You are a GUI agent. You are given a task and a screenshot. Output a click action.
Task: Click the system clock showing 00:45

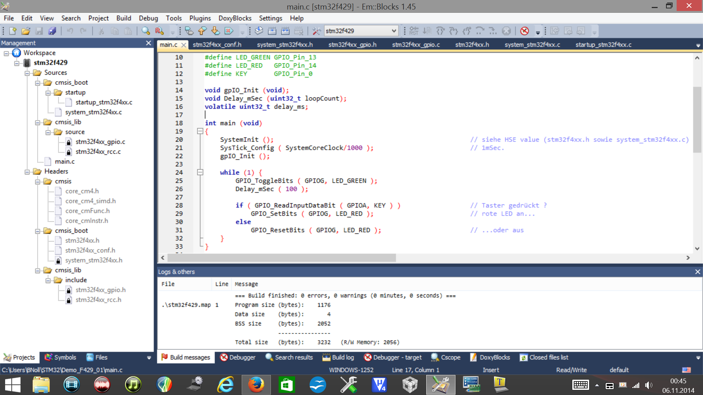point(678,381)
